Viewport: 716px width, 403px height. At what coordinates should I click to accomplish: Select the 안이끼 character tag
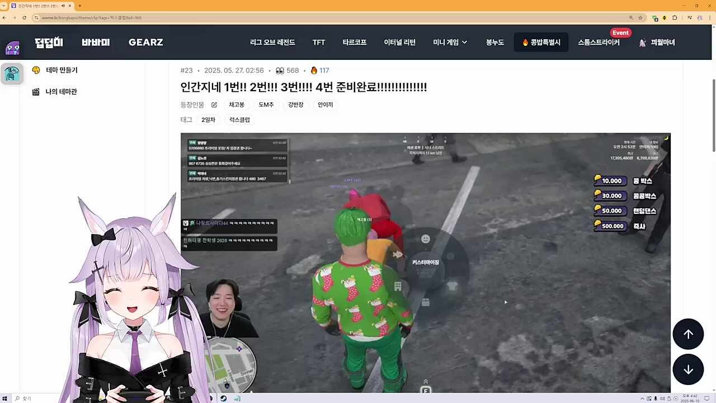click(326, 105)
